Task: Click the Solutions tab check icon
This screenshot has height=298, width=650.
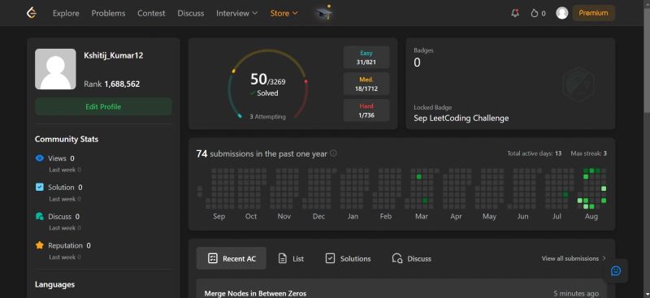Action: click(330, 259)
